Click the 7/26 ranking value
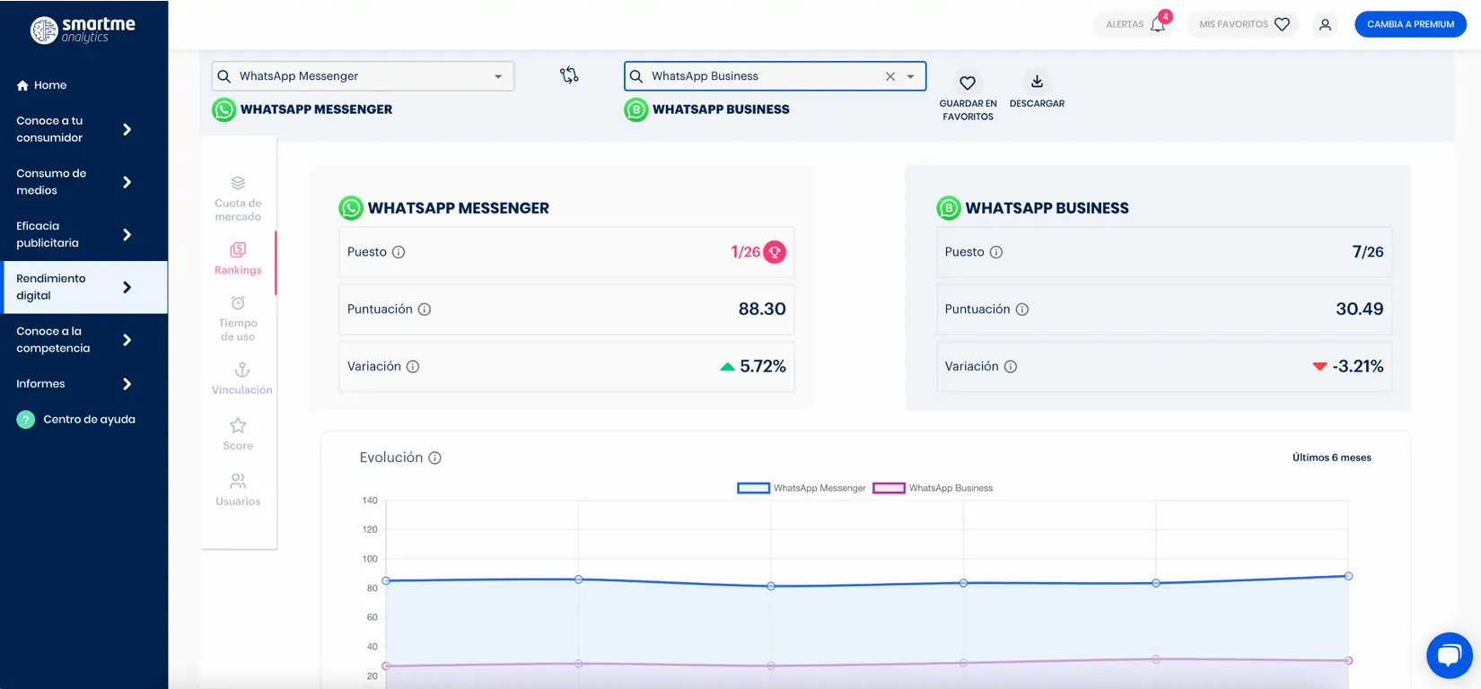This screenshot has height=689, width=1481. pos(1368,252)
